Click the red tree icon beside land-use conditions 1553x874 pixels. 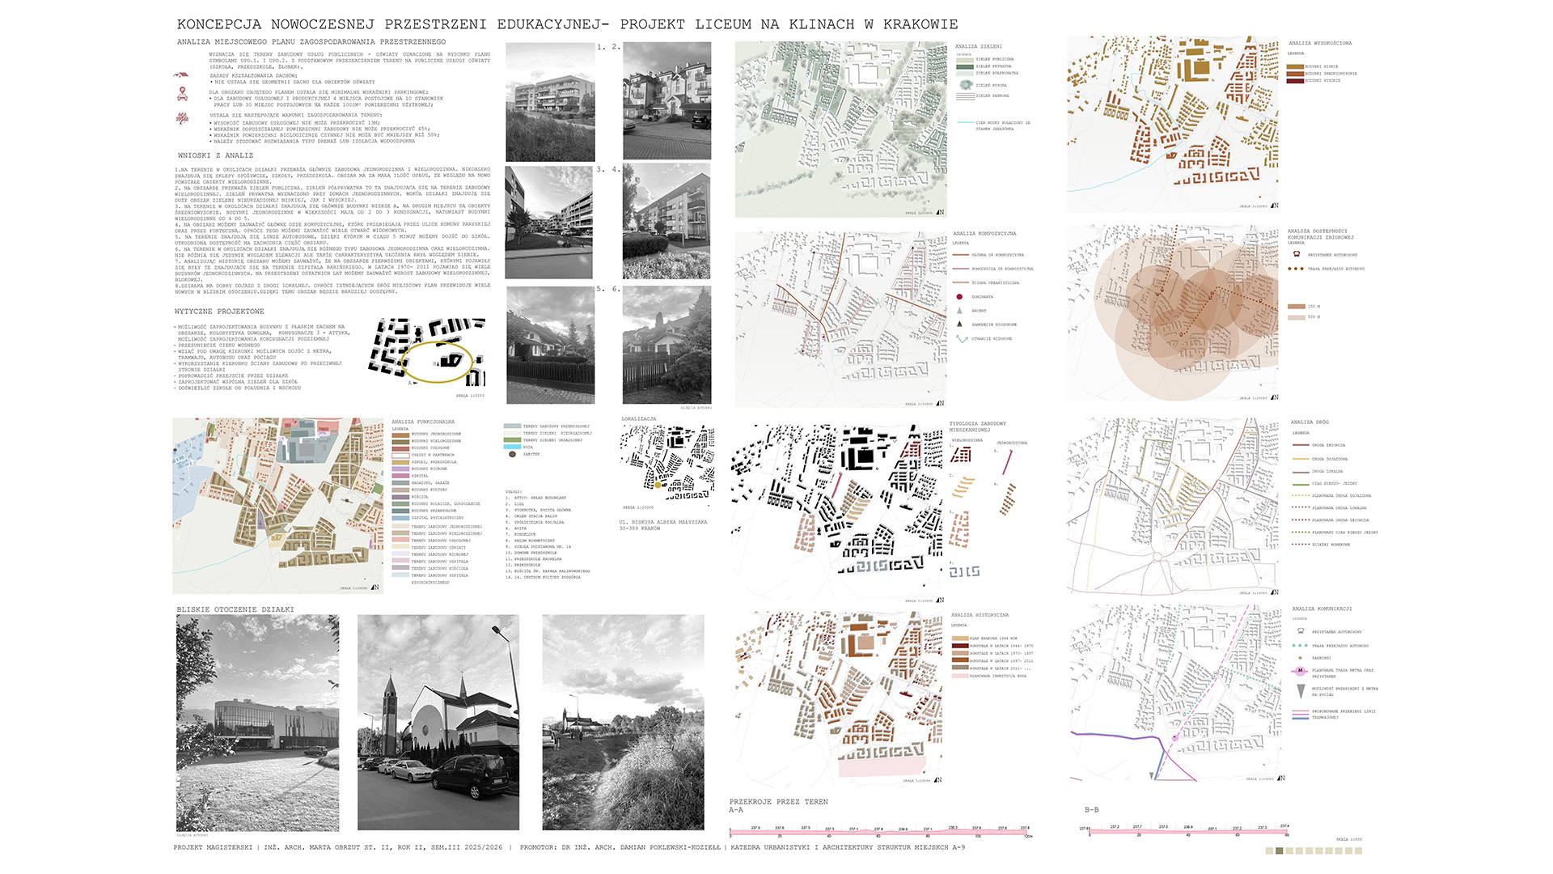(183, 118)
